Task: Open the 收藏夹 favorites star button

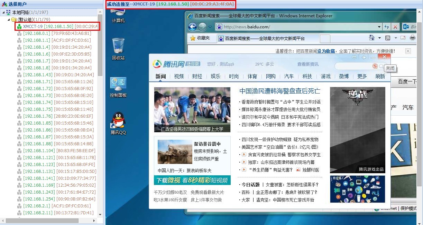Action: 200,38
